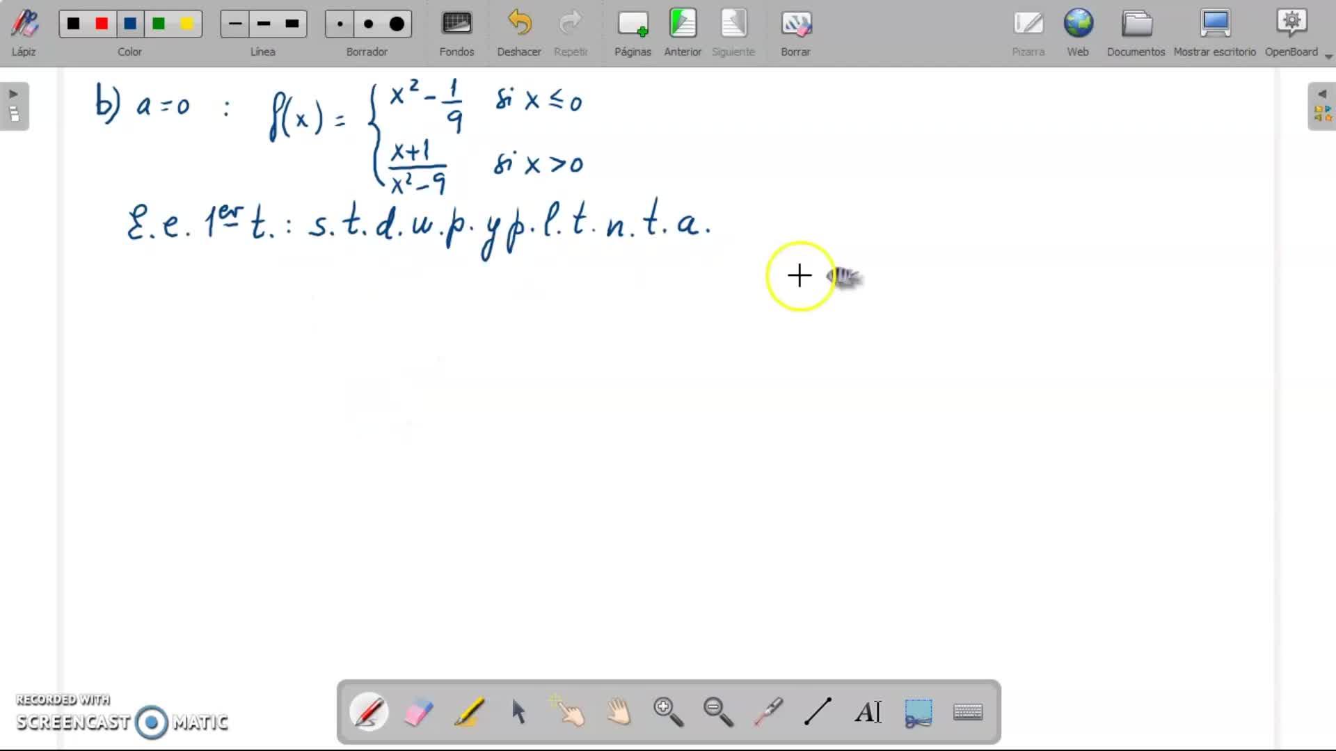Open the virtual keyboard

click(968, 712)
